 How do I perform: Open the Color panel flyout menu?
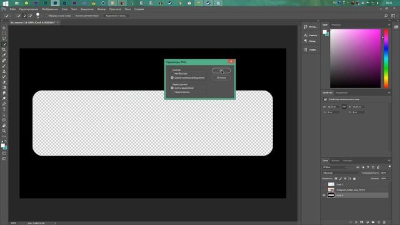click(389, 25)
